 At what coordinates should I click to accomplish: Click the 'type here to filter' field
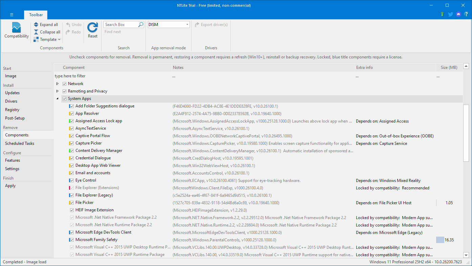(x=113, y=76)
